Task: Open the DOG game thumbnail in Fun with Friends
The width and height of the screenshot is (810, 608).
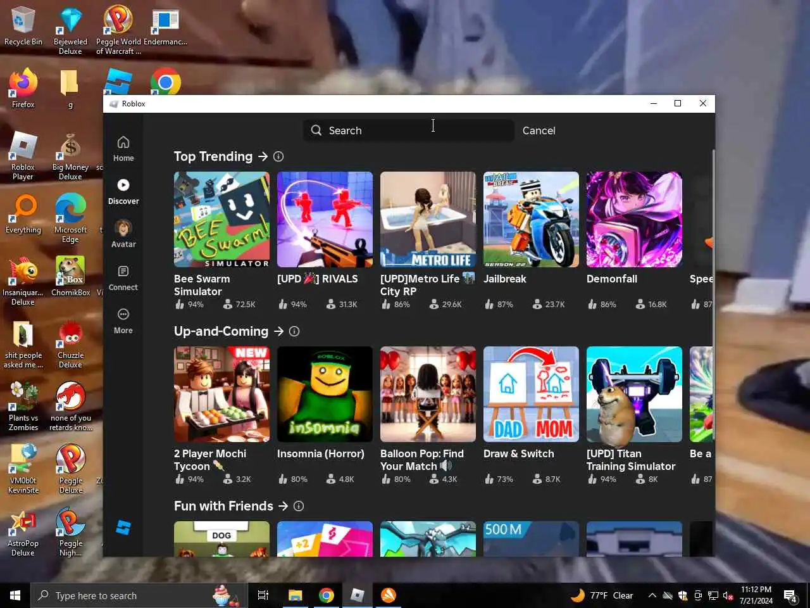Action: [x=221, y=539]
